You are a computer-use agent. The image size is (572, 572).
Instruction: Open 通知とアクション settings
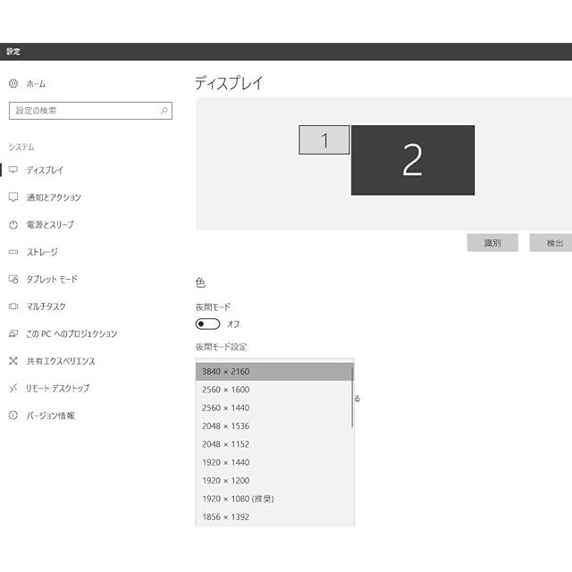tap(54, 198)
